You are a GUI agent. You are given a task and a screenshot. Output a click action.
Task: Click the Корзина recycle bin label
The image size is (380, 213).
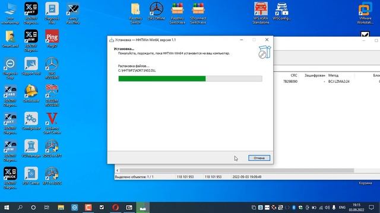(x=365, y=183)
